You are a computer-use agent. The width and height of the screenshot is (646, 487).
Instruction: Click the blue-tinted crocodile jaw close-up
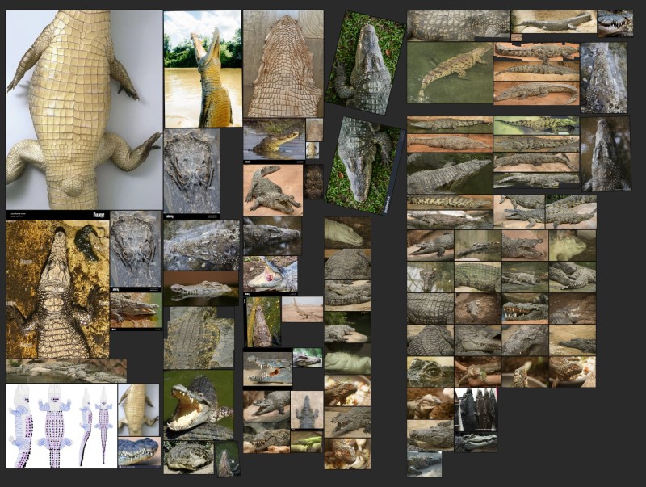coord(139,452)
